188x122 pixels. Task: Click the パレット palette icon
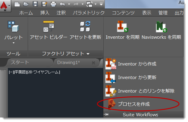13,26
